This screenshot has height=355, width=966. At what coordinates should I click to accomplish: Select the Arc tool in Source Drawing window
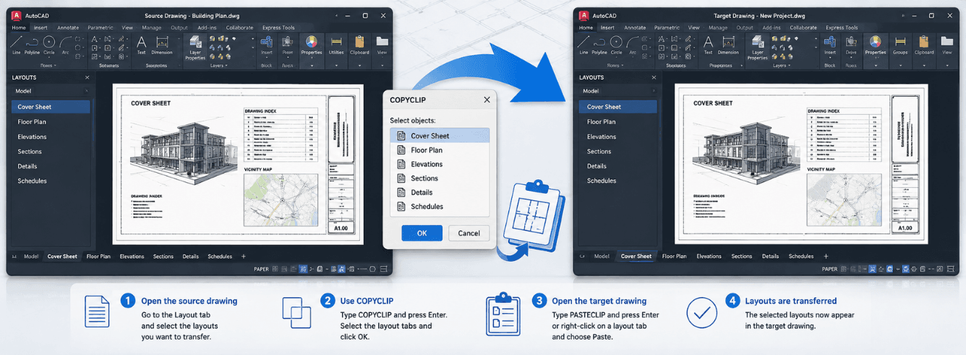[x=64, y=45]
